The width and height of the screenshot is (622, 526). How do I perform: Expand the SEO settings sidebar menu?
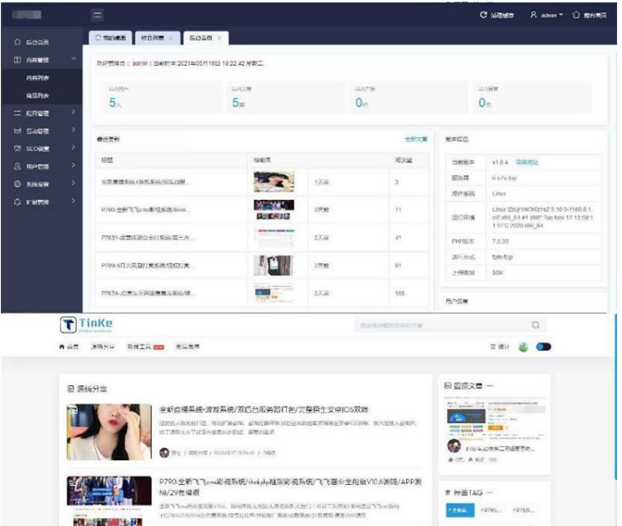(x=72, y=149)
